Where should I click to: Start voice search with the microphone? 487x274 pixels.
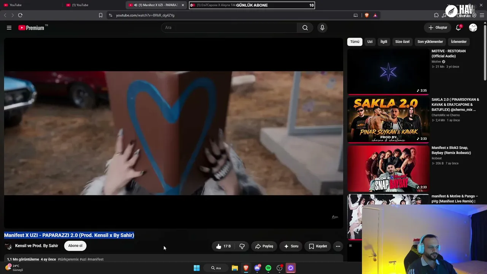(322, 28)
